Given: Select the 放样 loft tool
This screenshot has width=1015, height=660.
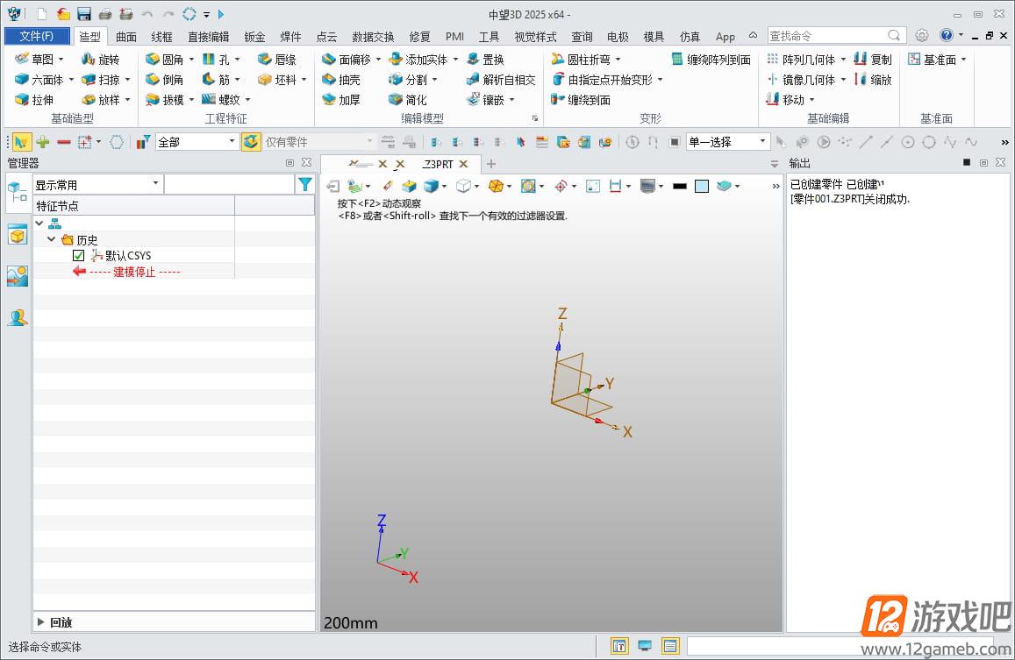Looking at the screenshot, I should [x=100, y=100].
